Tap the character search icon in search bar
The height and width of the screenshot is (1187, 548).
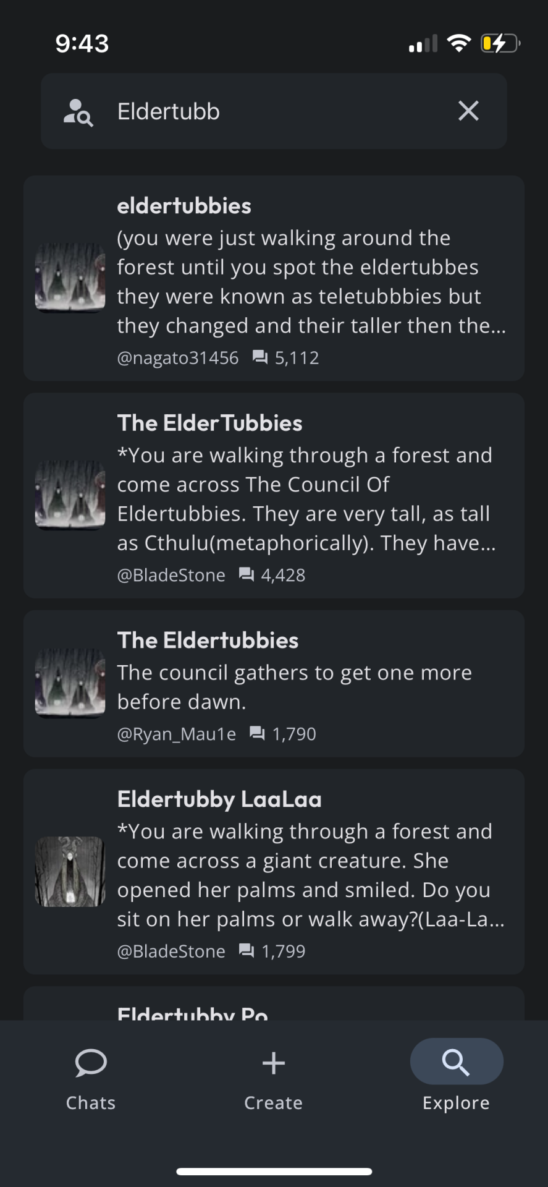[78, 112]
